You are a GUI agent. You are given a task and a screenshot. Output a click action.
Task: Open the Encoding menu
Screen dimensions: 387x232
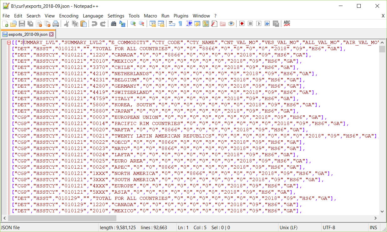69,16
